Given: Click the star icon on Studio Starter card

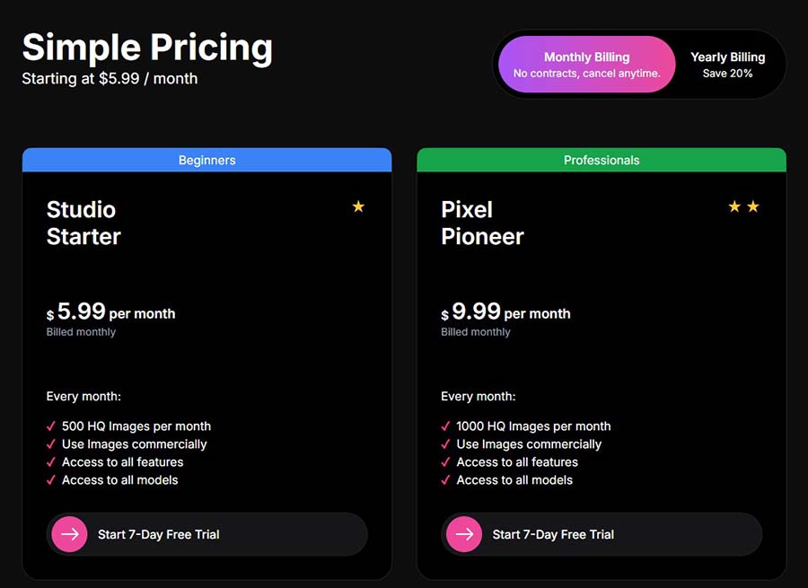Looking at the screenshot, I should pyautogui.click(x=358, y=206).
